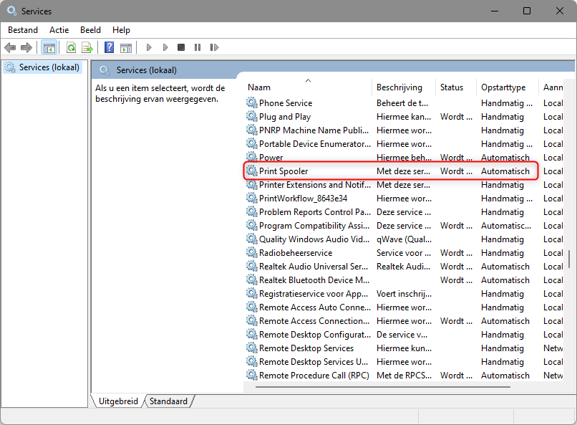Image resolution: width=577 pixels, height=425 pixels.
Task: Select Printer Extensions and Notif... service name
Action: click(314, 184)
